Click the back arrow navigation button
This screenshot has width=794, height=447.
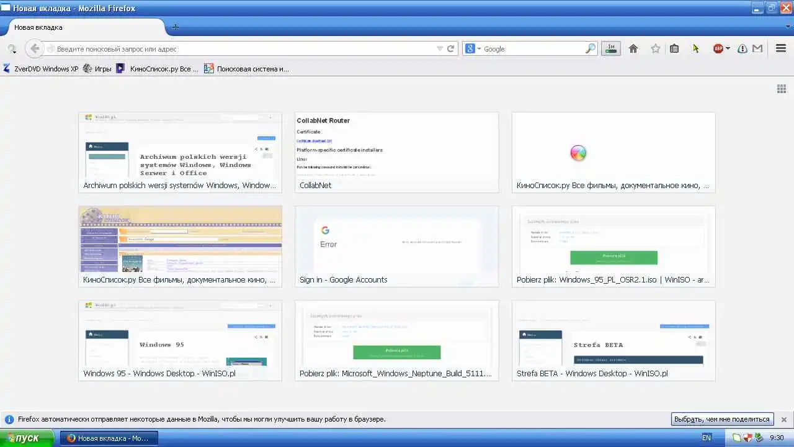(35, 48)
